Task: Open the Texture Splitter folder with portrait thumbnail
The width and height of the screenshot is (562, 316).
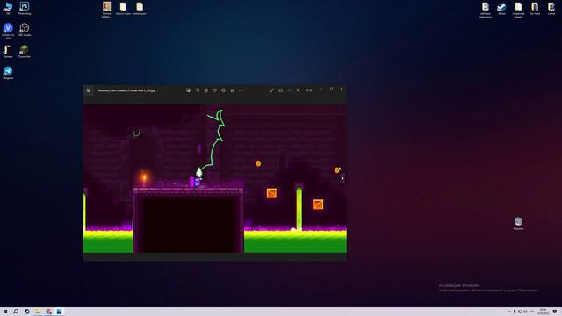Action: point(106,10)
